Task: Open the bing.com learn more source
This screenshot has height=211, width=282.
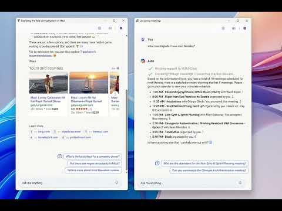Action: (44, 132)
